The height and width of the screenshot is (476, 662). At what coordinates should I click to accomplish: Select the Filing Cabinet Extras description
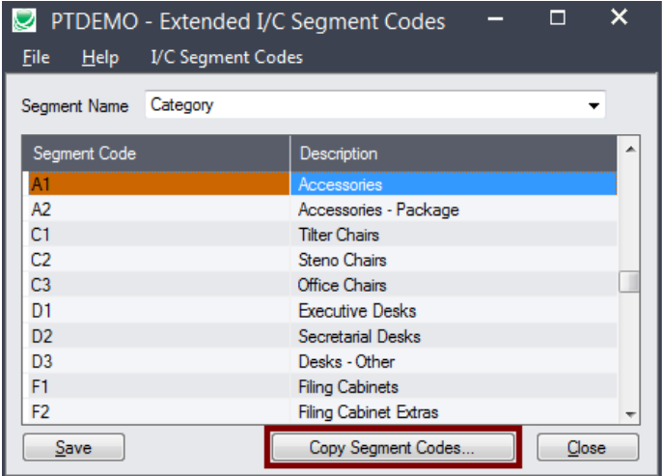coord(454,412)
